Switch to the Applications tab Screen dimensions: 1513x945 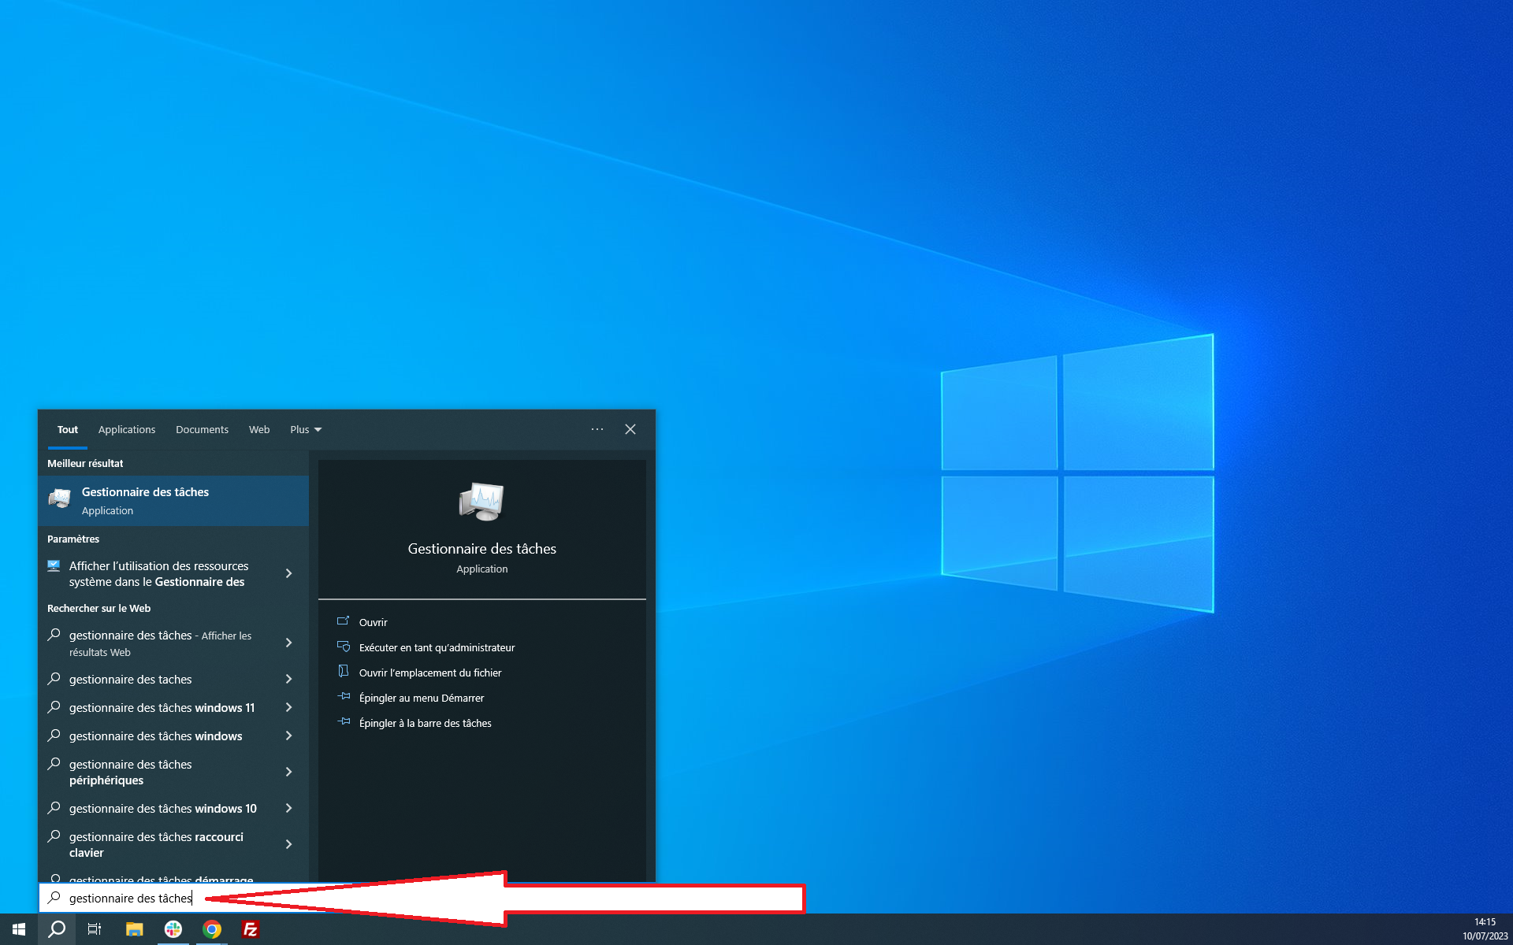coord(127,429)
